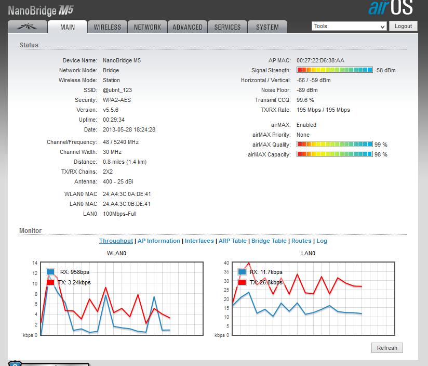
Task: Expand the Tools dropdown
Action: pyautogui.click(x=349, y=26)
